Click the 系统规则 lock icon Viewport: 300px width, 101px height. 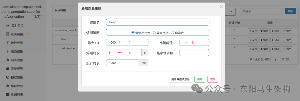point(8,69)
